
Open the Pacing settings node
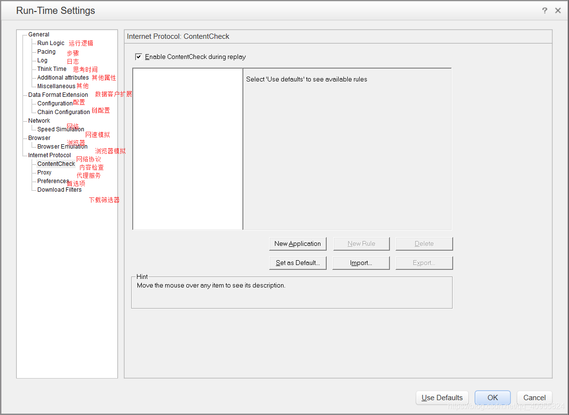(x=46, y=52)
